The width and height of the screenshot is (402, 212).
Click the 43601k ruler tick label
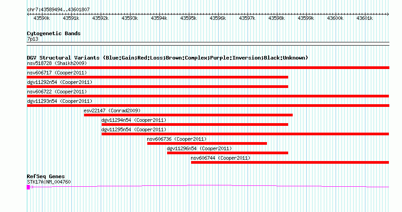point(365,18)
